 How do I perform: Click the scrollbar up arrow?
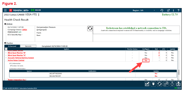tap(179, 49)
